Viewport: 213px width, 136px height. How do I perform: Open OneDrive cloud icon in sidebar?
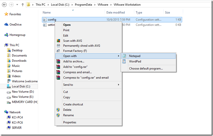[6, 24]
